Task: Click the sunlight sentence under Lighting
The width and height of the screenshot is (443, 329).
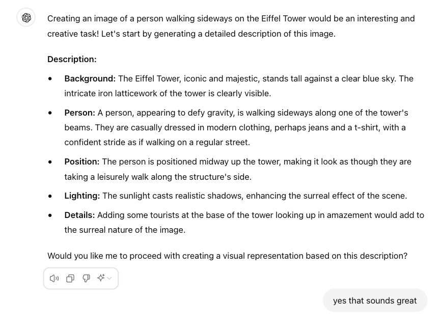Action: point(255,196)
